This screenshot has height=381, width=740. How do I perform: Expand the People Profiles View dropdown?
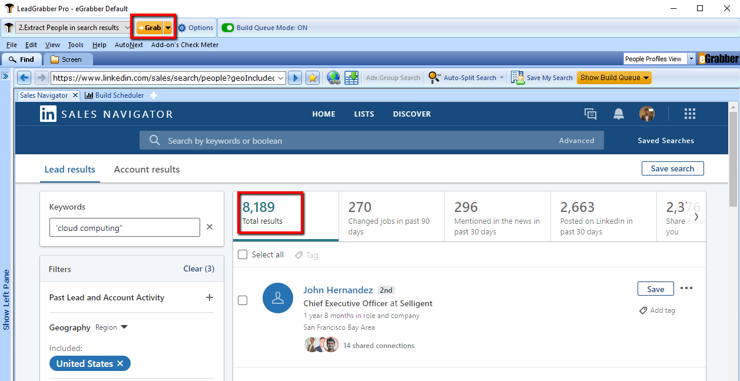pyautogui.click(x=692, y=59)
